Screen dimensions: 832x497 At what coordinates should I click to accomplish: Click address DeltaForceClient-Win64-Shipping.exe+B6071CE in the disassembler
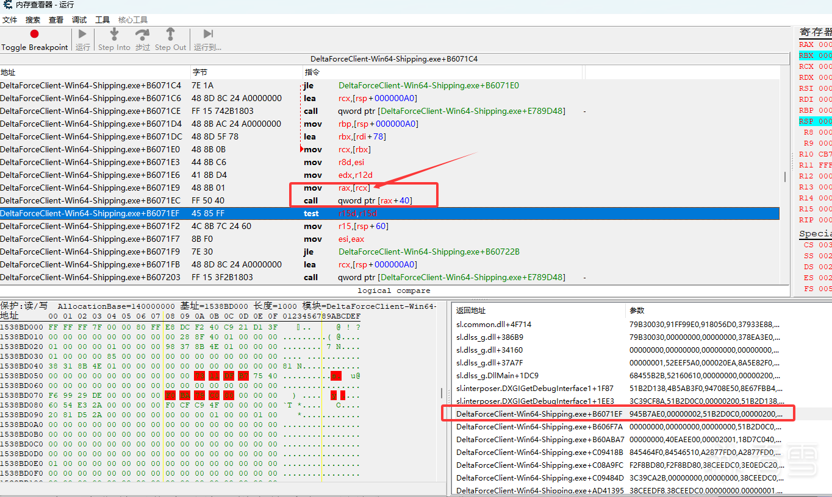click(x=90, y=111)
